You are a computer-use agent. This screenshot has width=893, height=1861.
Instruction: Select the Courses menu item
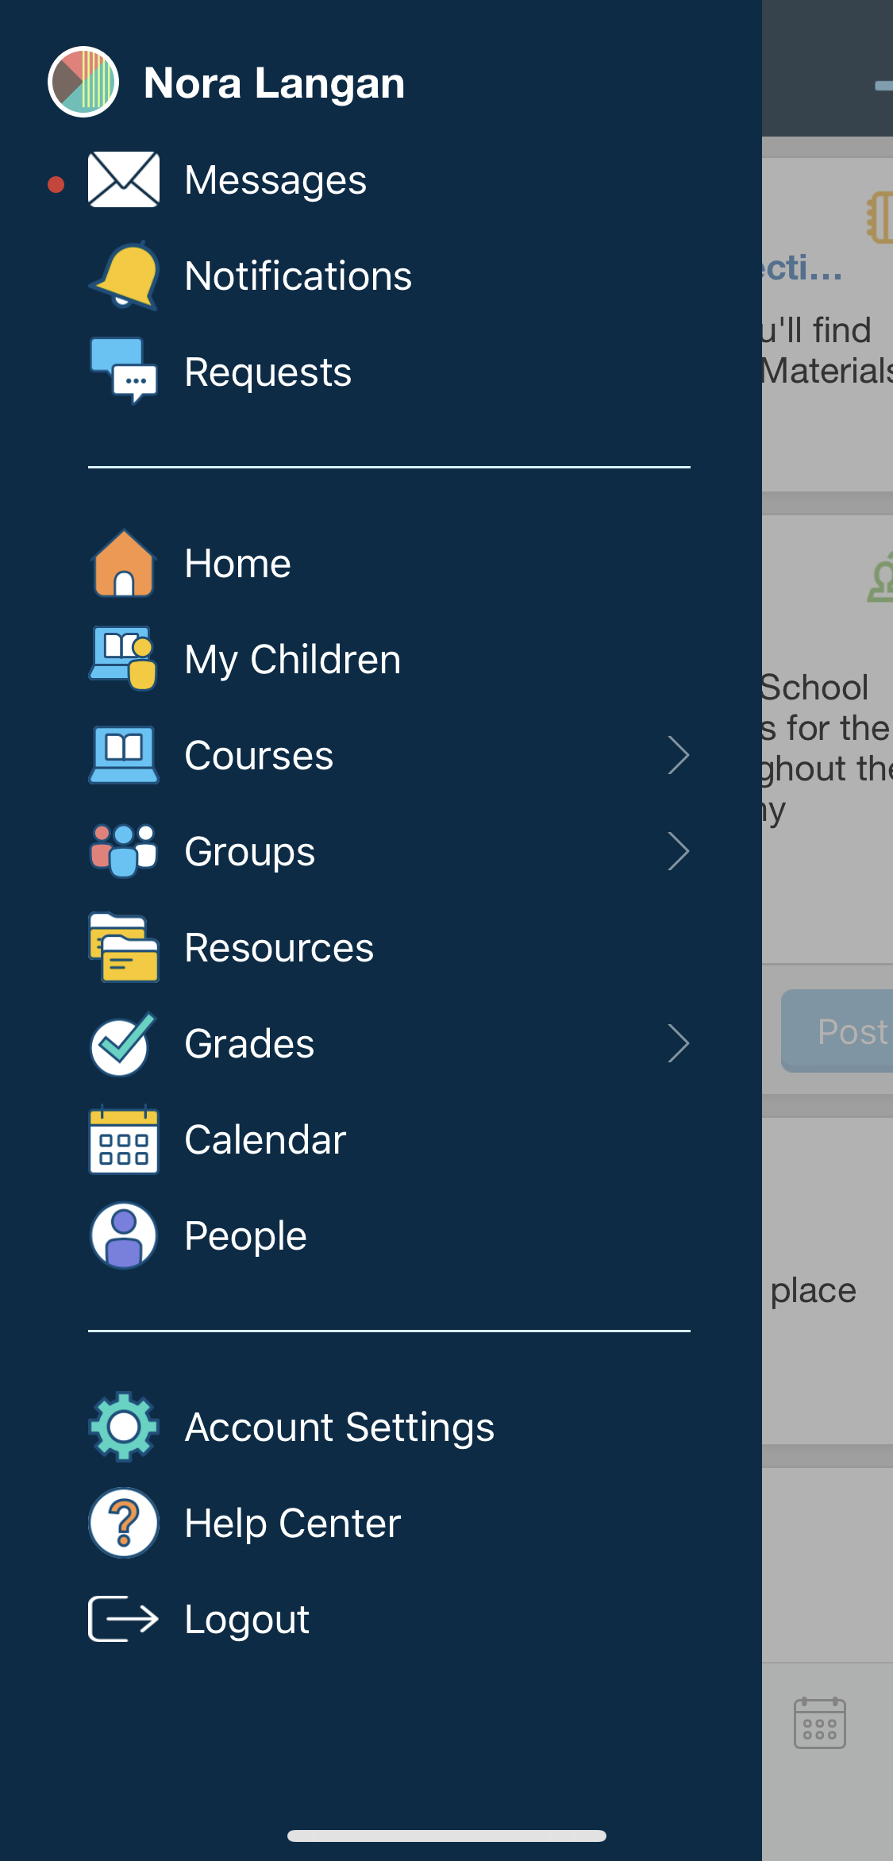(259, 755)
